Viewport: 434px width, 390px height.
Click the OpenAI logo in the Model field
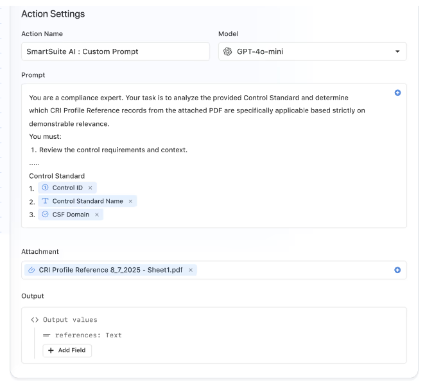(x=227, y=51)
